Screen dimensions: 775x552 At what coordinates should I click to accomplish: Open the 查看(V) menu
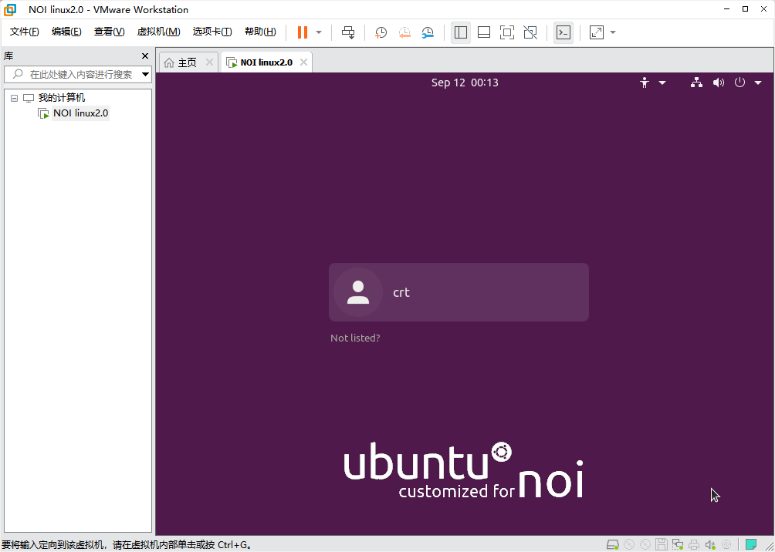pyautogui.click(x=110, y=32)
